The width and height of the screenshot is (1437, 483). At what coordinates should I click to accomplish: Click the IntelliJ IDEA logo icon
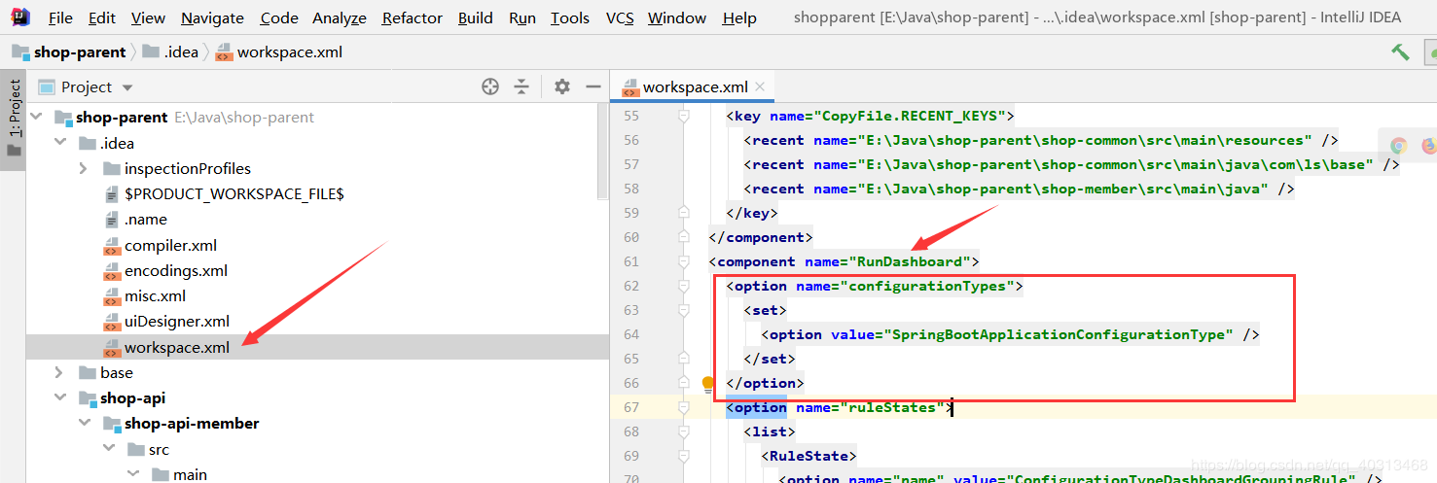coord(20,17)
